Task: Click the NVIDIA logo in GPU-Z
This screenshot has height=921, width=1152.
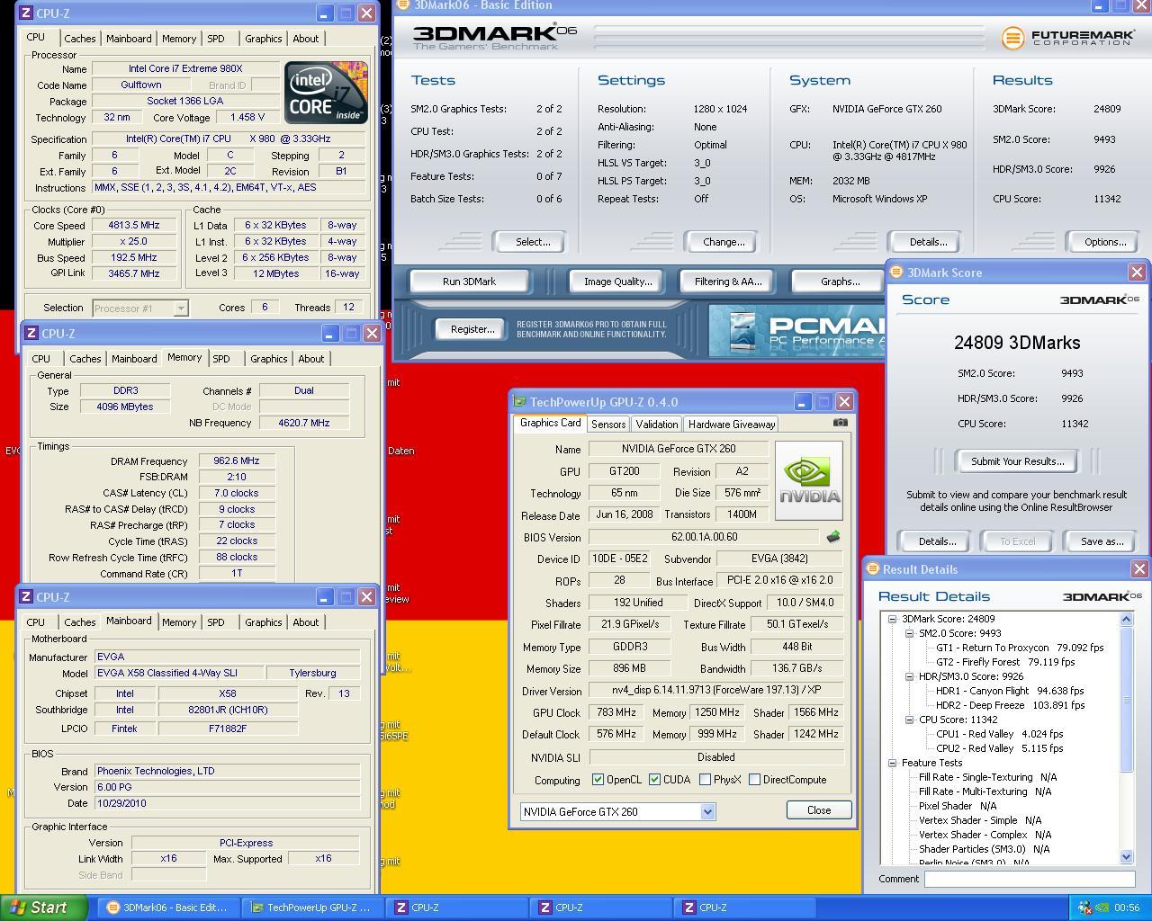Action: (x=809, y=480)
